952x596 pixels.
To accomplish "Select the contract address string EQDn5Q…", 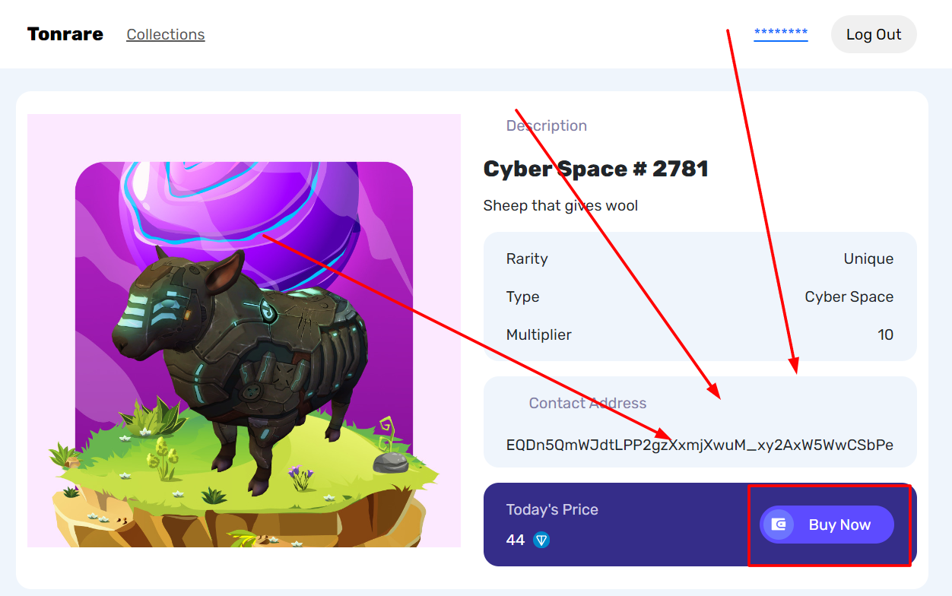I will pos(700,445).
